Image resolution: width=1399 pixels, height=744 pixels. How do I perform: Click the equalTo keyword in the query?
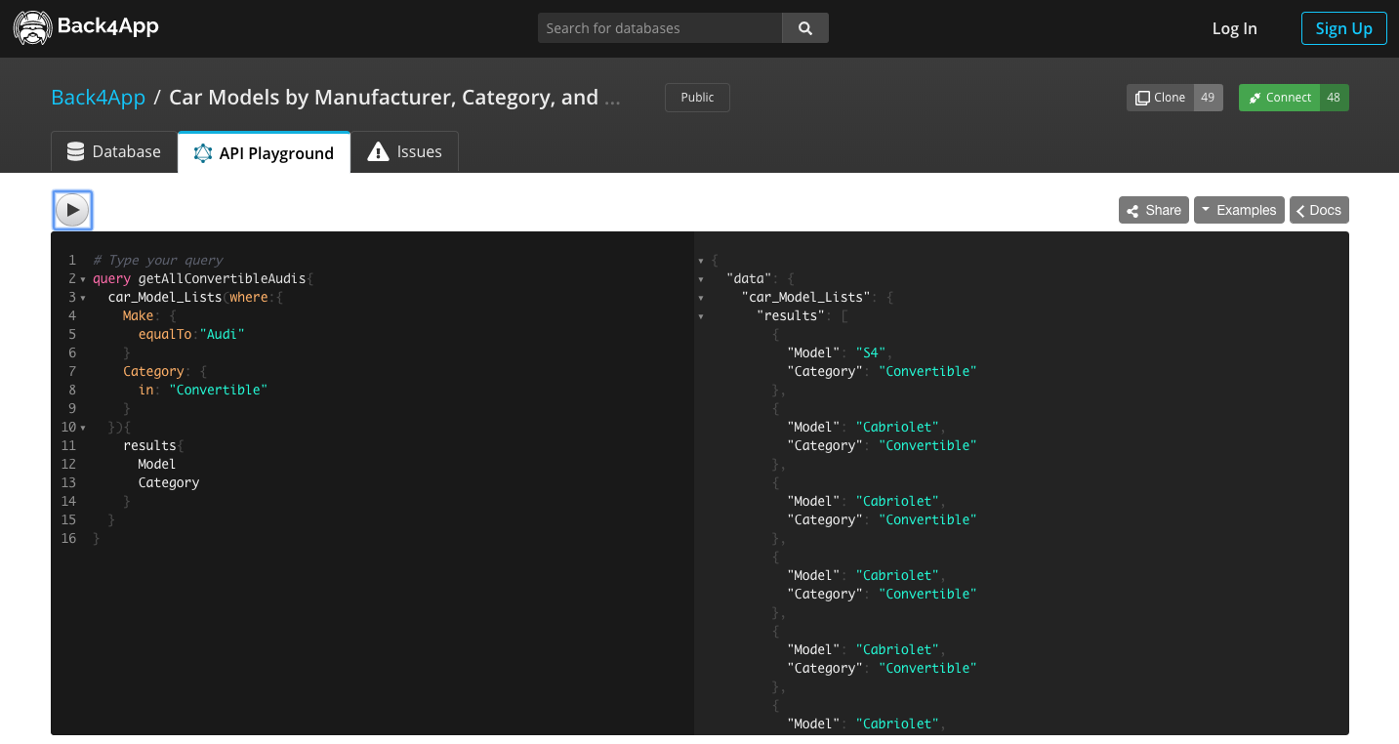tap(165, 334)
